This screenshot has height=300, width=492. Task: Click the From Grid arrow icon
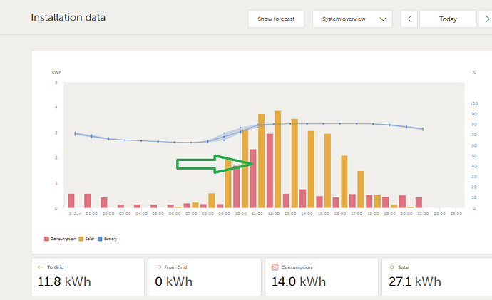pos(158,267)
